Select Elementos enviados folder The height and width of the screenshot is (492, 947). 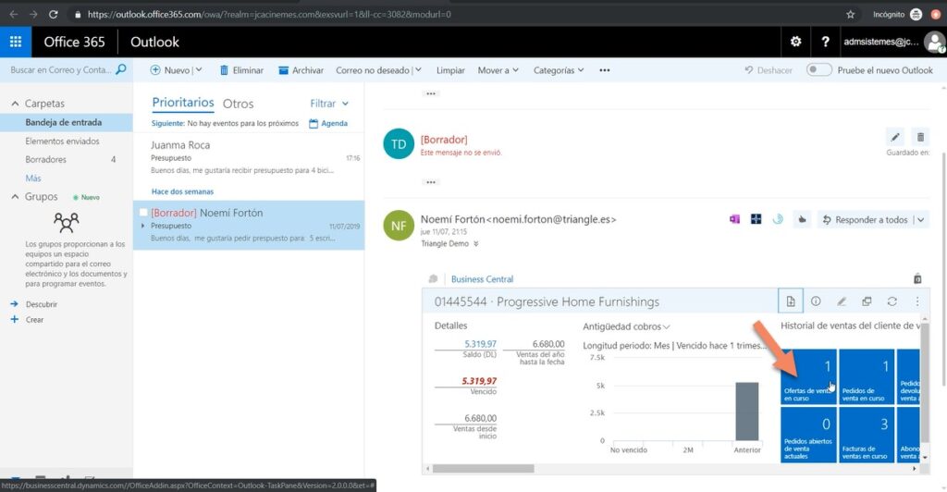pyautogui.click(x=62, y=141)
